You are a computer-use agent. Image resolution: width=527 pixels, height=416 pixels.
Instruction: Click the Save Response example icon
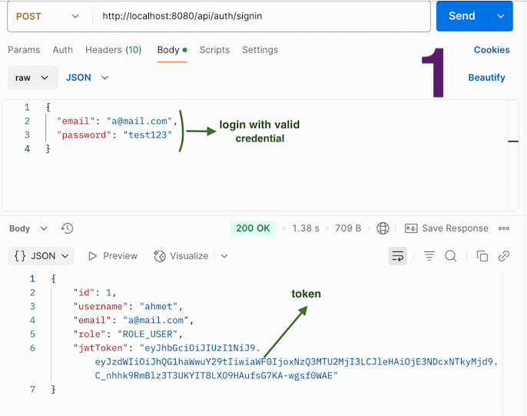[x=411, y=228]
